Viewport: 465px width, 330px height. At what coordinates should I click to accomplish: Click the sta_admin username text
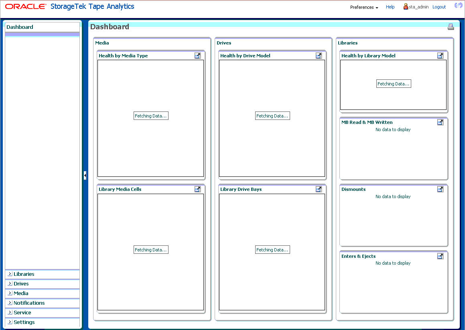419,7
